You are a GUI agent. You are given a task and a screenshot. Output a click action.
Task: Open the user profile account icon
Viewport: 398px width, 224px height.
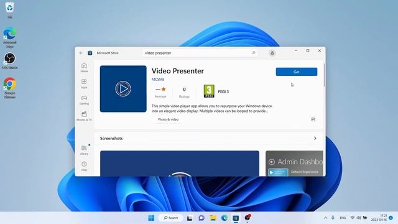(272, 53)
